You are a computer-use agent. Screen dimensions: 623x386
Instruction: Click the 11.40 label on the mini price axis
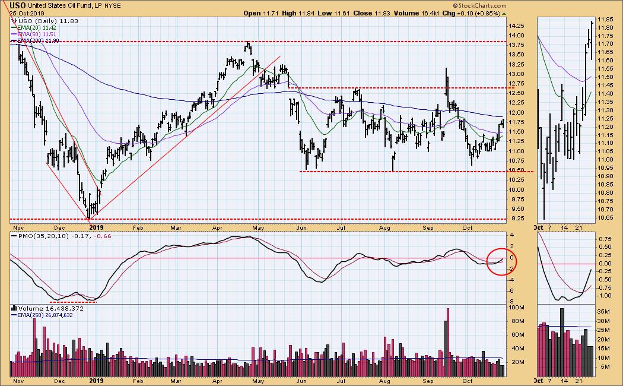(x=605, y=93)
